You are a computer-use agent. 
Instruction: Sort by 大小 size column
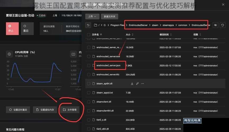tap(129, 35)
